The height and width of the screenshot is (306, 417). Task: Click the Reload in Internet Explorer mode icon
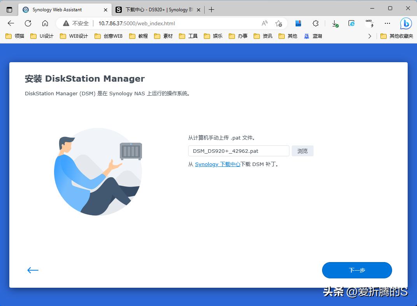click(x=351, y=23)
